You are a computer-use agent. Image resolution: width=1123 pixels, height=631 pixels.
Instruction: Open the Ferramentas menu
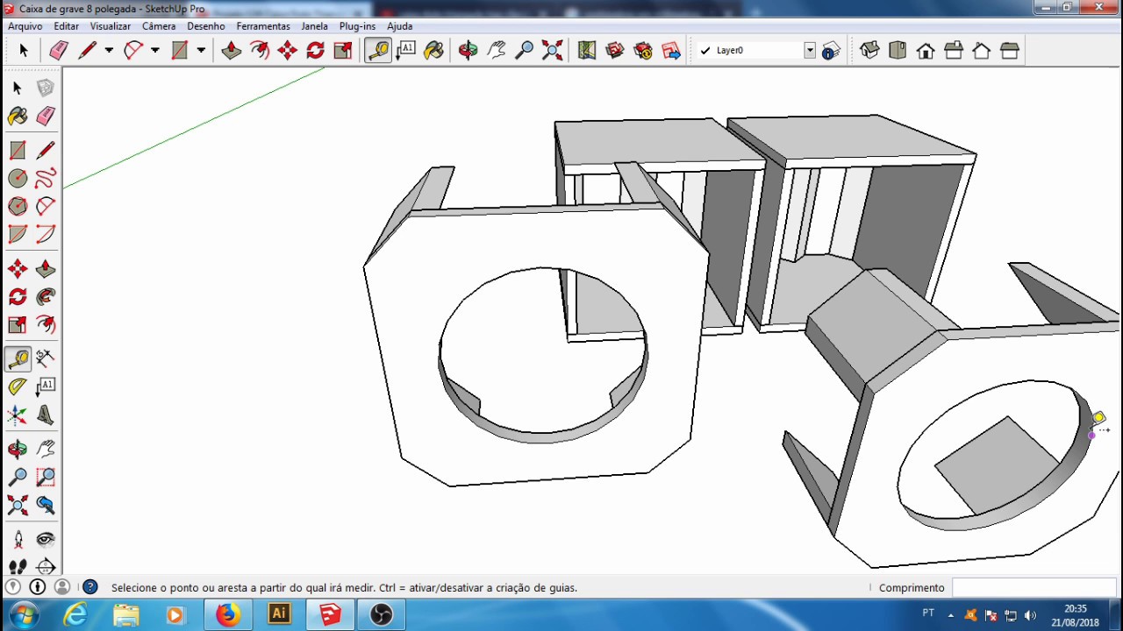tap(263, 26)
